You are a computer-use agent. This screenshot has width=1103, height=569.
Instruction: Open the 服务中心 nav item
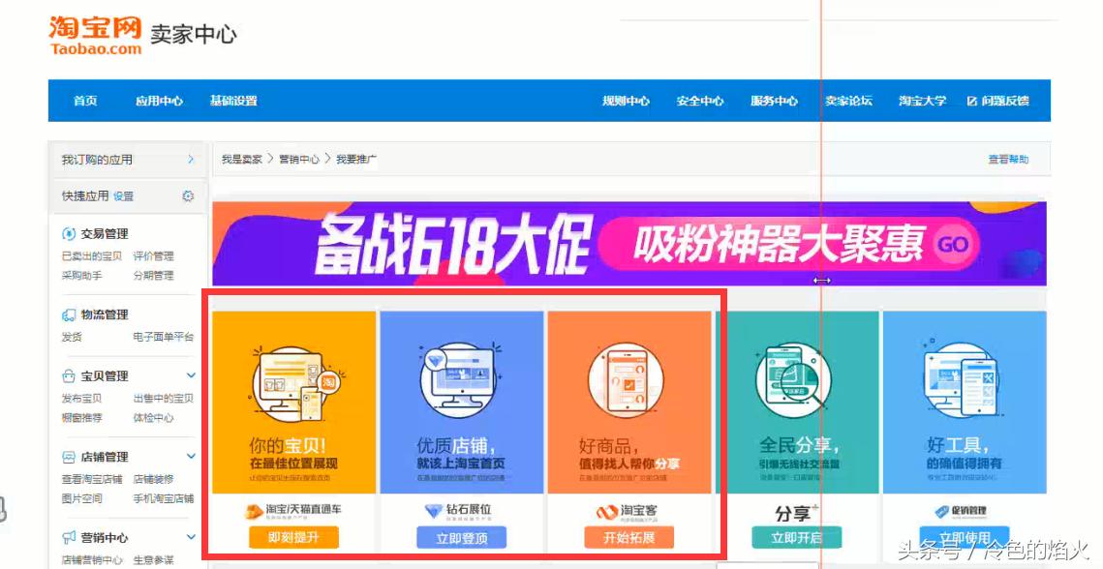[x=775, y=101]
